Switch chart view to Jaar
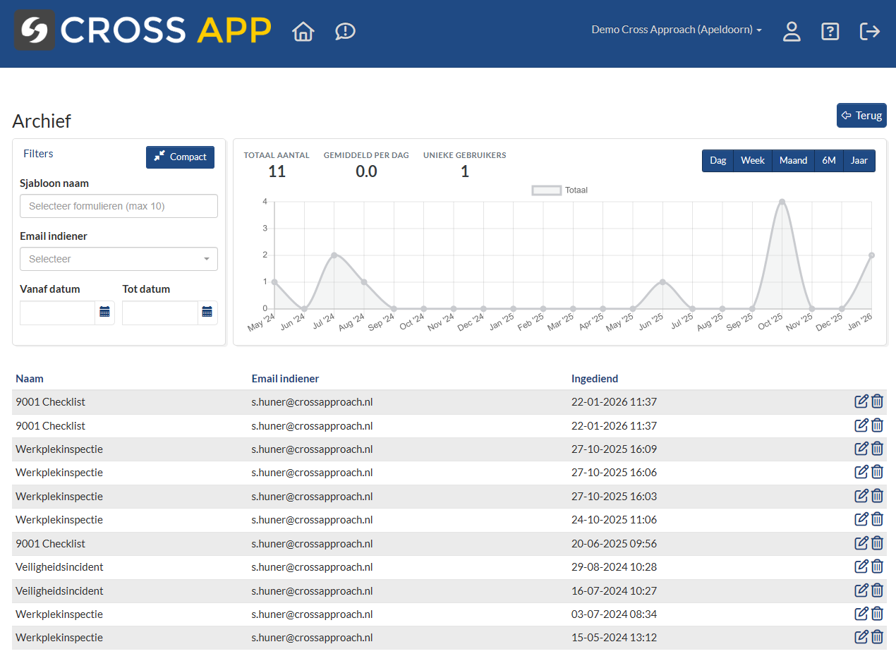Image resolution: width=896 pixels, height=661 pixels. coord(859,161)
